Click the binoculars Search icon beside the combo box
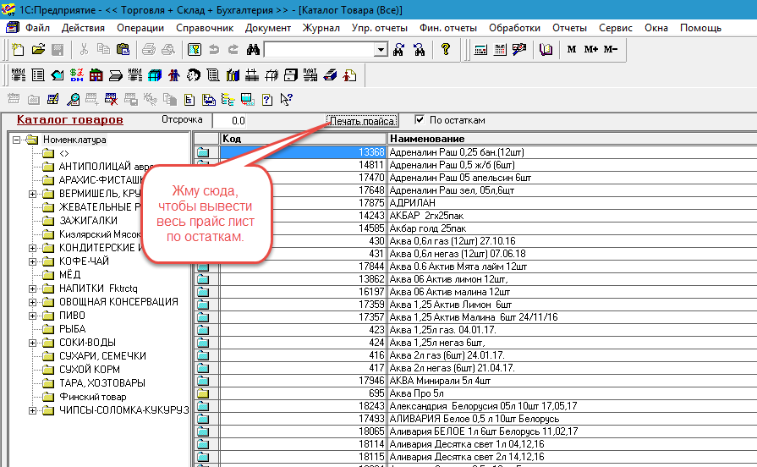This screenshot has height=467, width=757. 253,49
